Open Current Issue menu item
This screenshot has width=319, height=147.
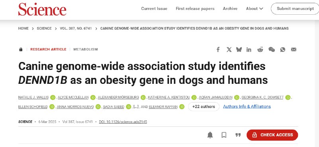154,8
